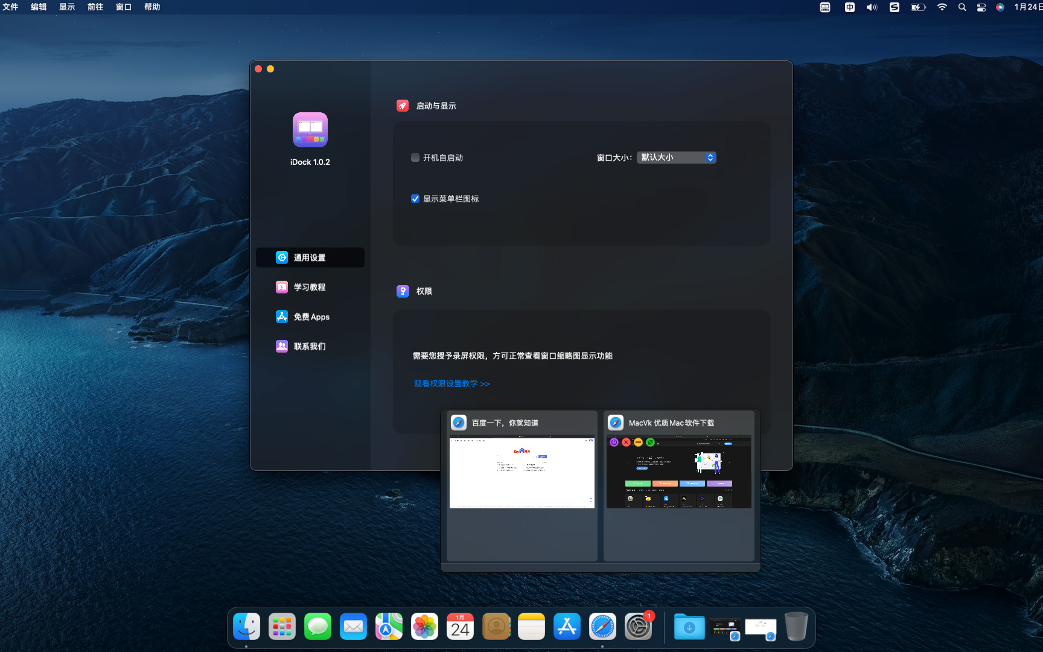This screenshot has width=1043, height=652.
Task: Open Control Center in menu bar
Action: (981, 7)
